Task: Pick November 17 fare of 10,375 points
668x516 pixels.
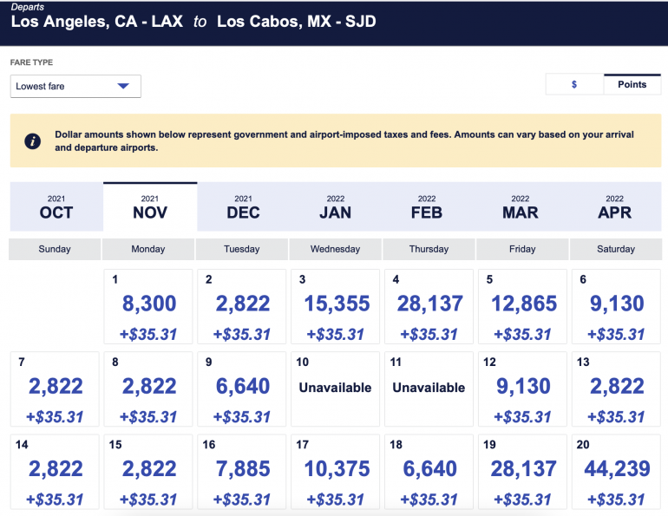Action: point(336,471)
